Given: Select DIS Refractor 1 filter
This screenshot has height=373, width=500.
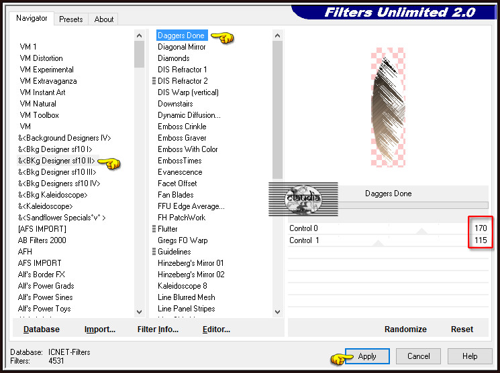Looking at the screenshot, I should [x=182, y=70].
